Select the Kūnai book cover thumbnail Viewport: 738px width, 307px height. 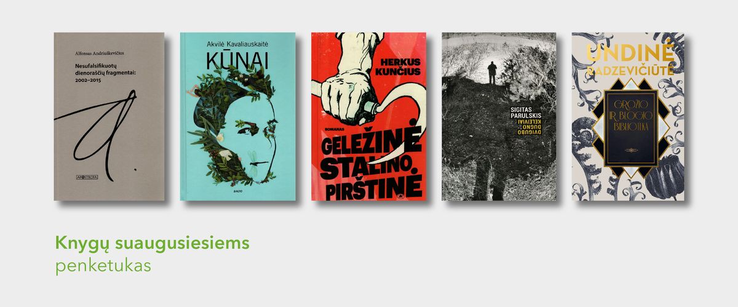pos(236,116)
